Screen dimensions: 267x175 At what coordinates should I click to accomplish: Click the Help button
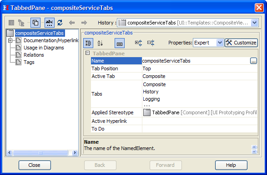tap(231, 165)
